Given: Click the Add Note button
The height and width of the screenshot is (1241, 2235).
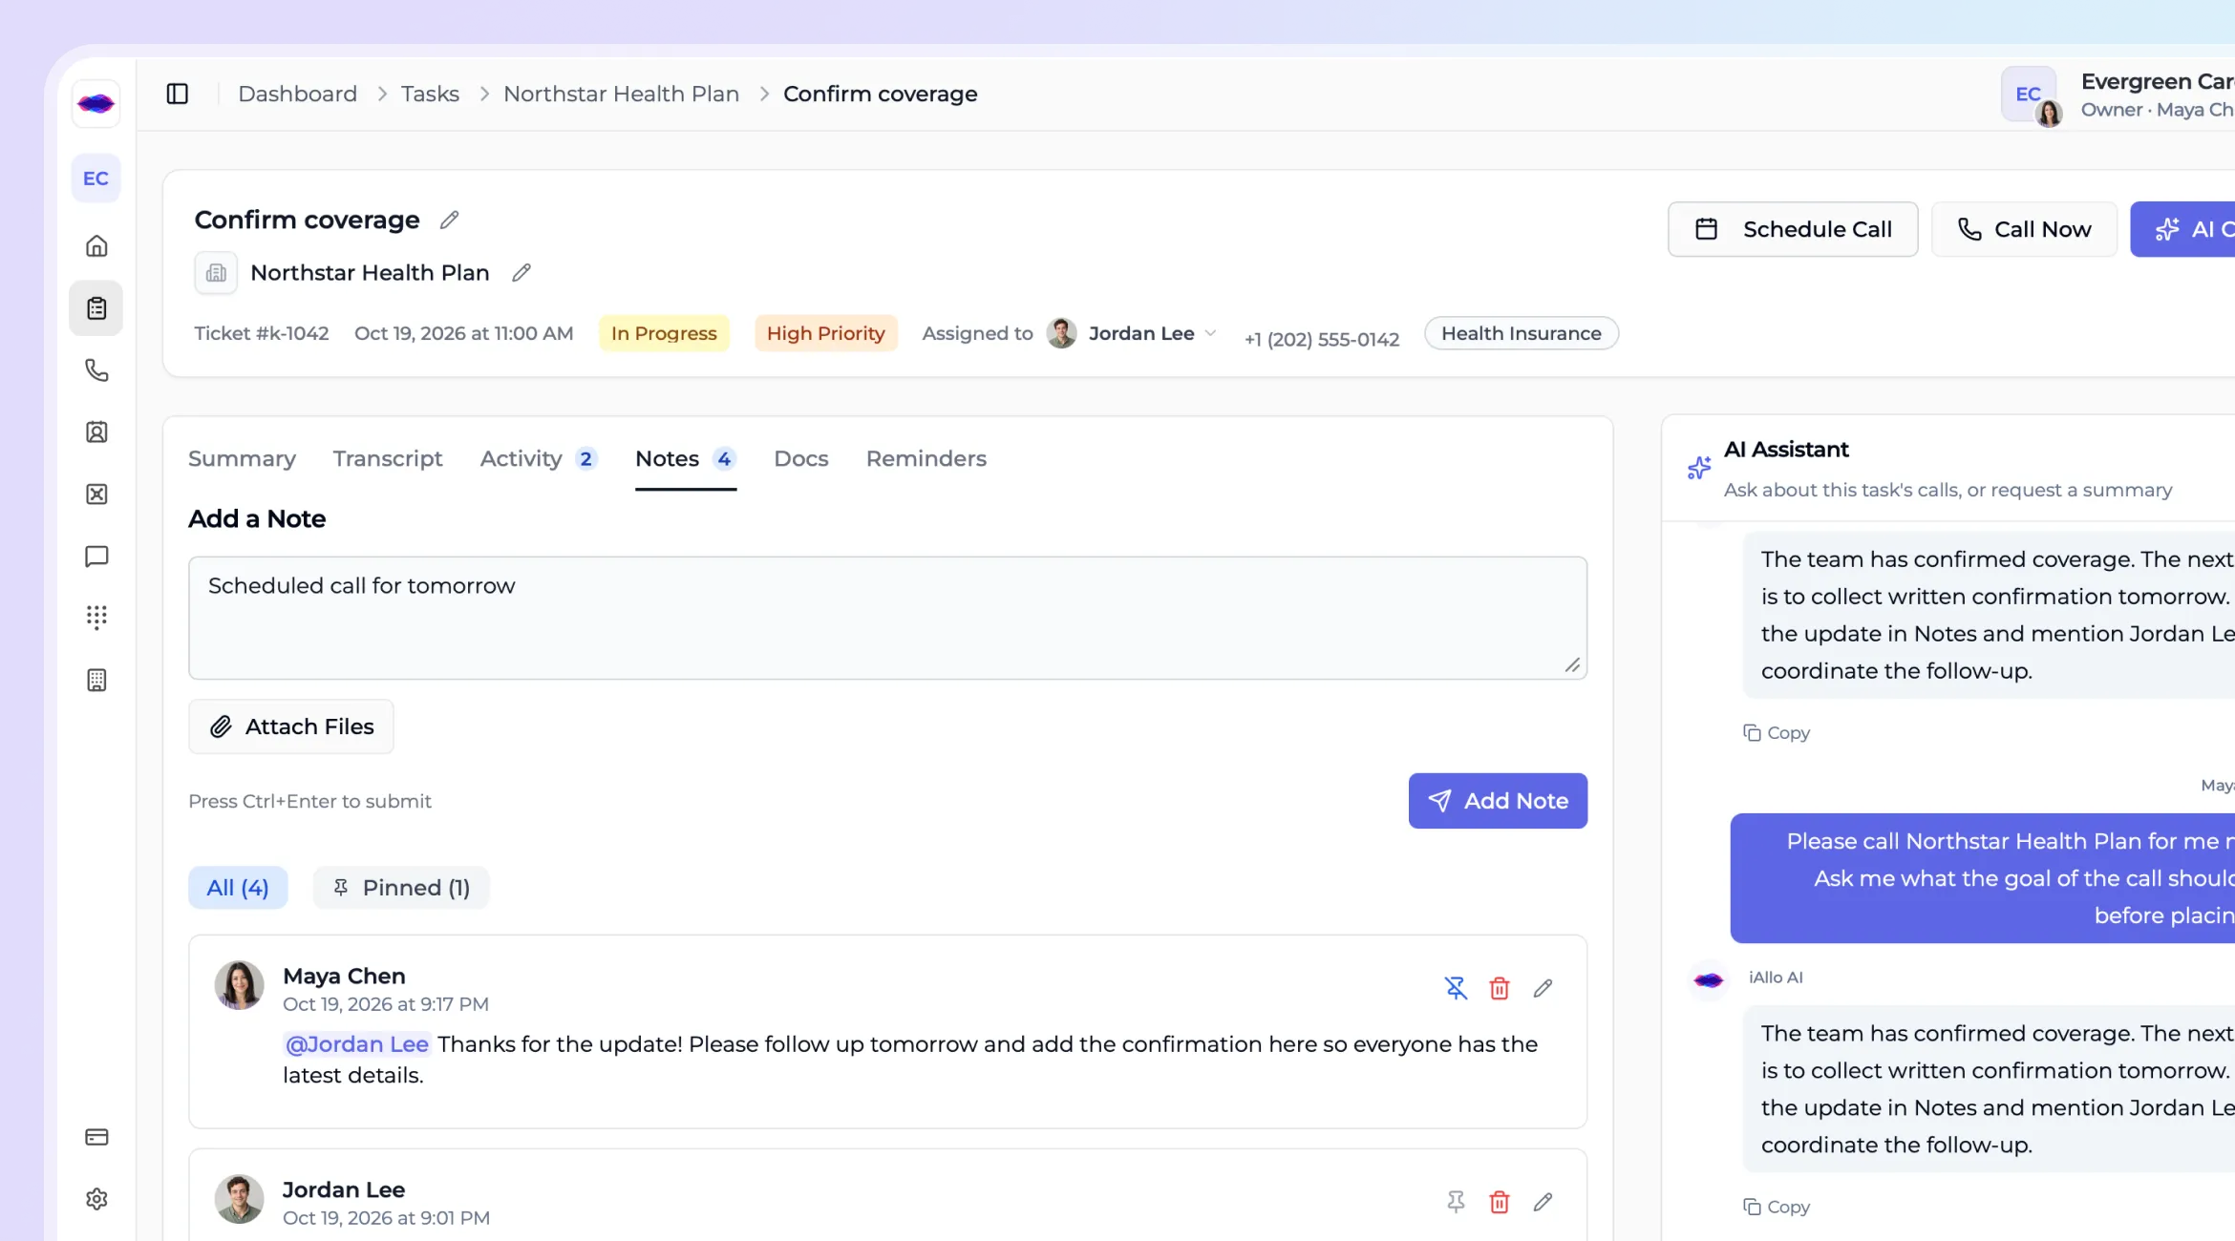Looking at the screenshot, I should [x=1498, y=801].
